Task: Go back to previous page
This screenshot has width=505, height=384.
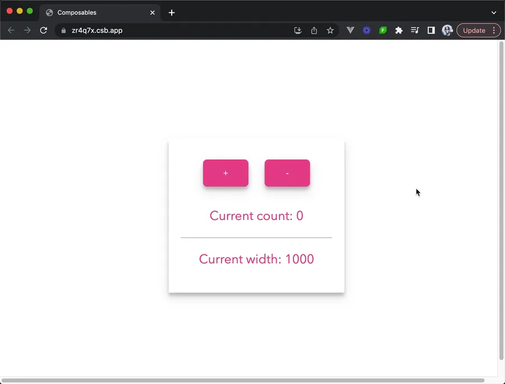Action: pyautogui.click(x=11, y=30)
